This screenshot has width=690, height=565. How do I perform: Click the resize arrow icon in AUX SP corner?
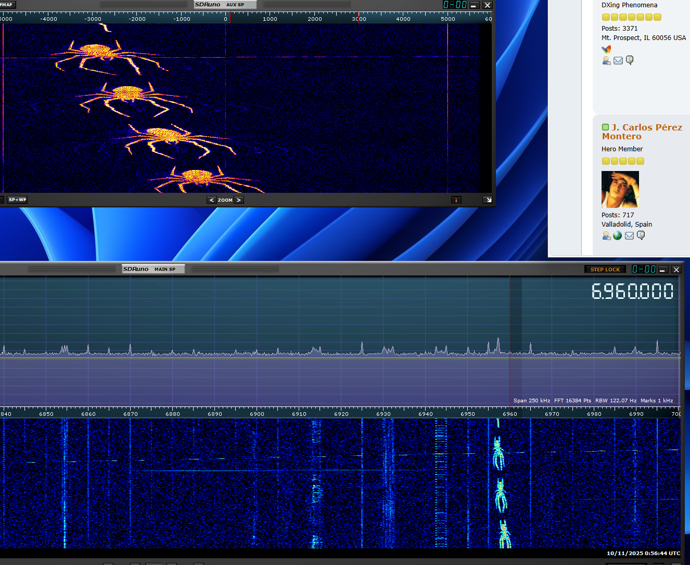click(x=488, y=200)
